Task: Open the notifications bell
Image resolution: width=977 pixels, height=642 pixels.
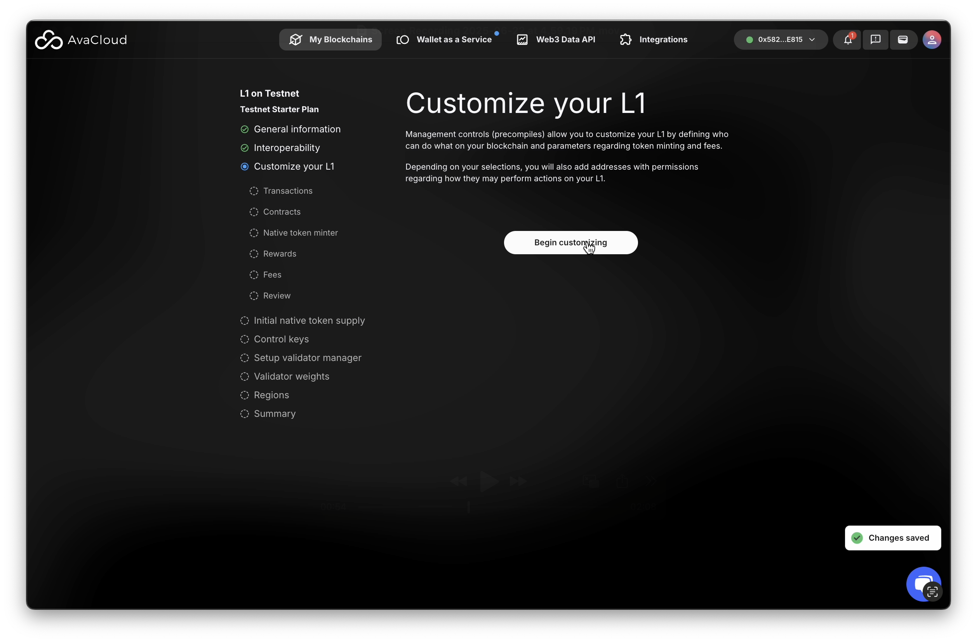Action: coord(847,40)
